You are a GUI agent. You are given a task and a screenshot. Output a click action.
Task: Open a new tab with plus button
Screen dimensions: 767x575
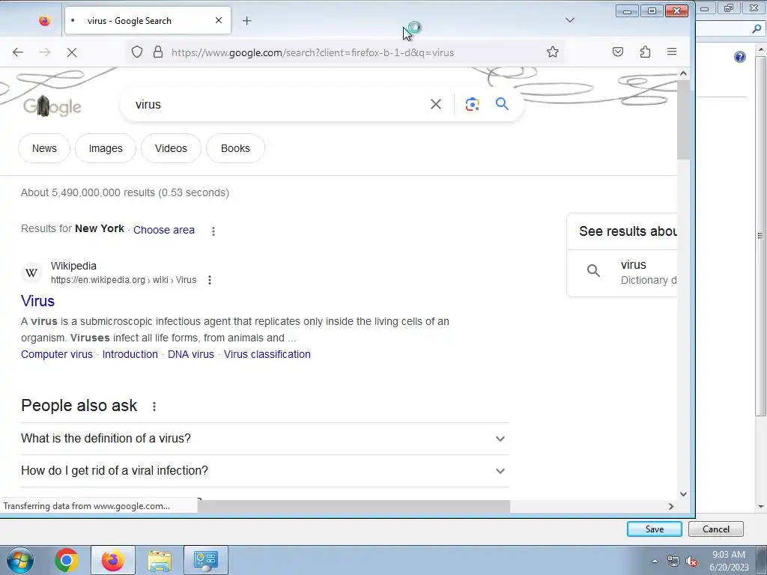pyautogui.click(x=247, y=20)
